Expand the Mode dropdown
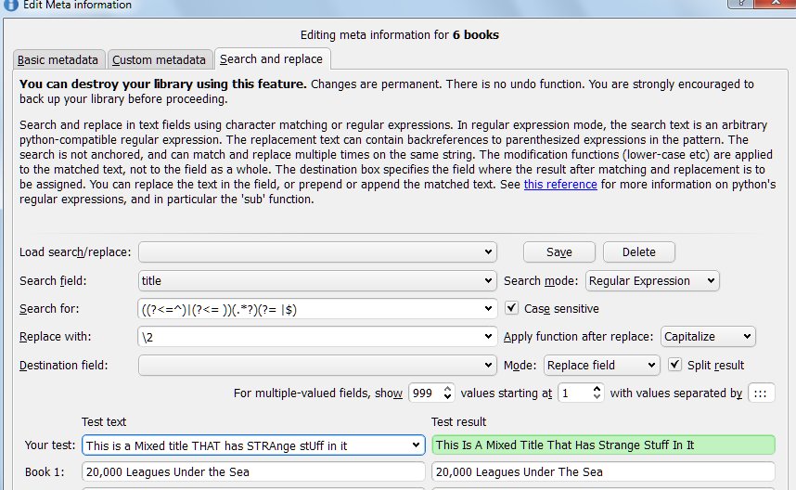Viewport: 796px width, 490px height. click(x=601, y=365)
